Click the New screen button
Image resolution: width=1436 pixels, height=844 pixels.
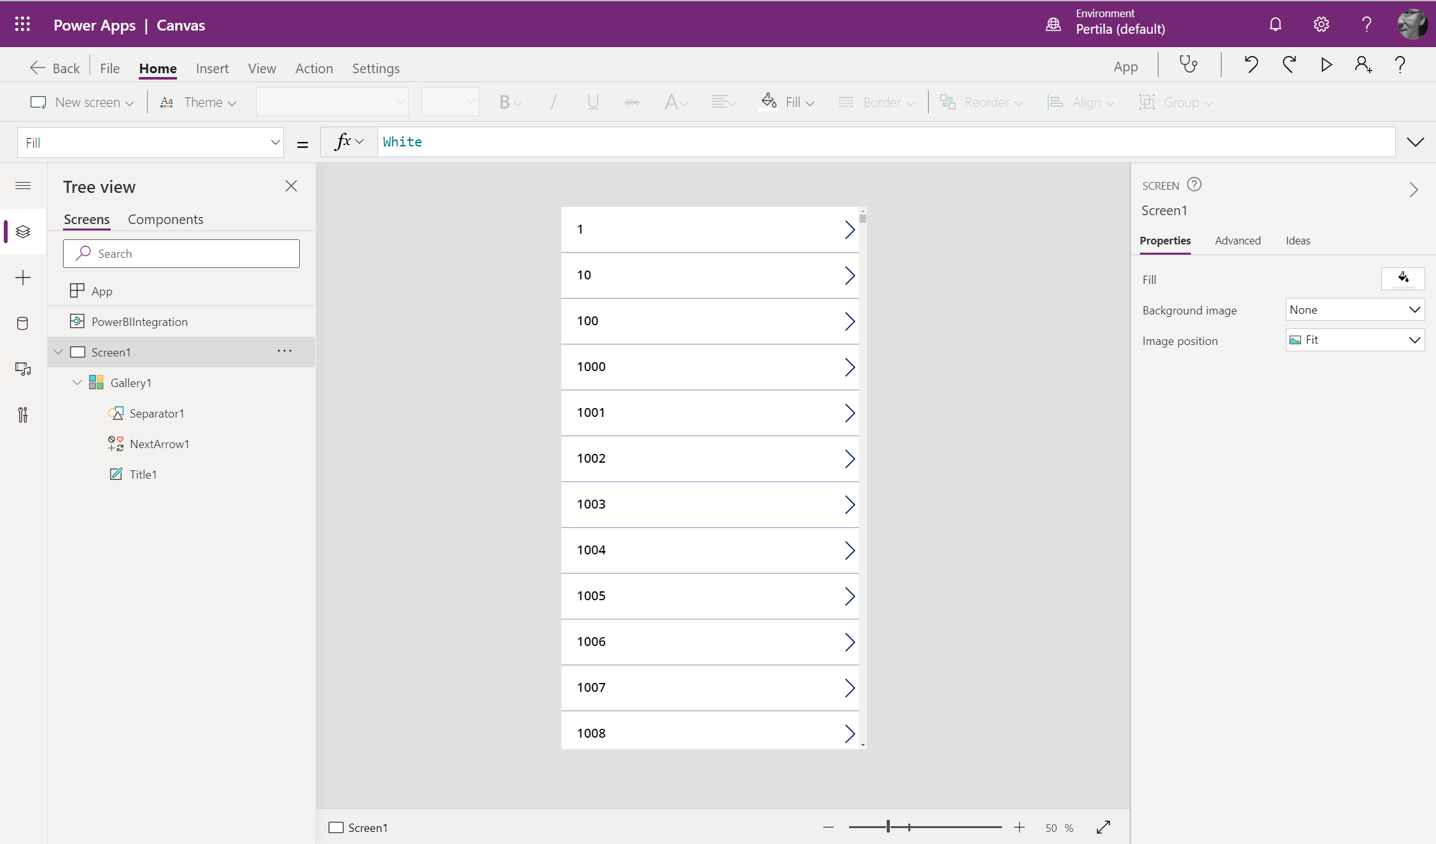click(81, 102)
